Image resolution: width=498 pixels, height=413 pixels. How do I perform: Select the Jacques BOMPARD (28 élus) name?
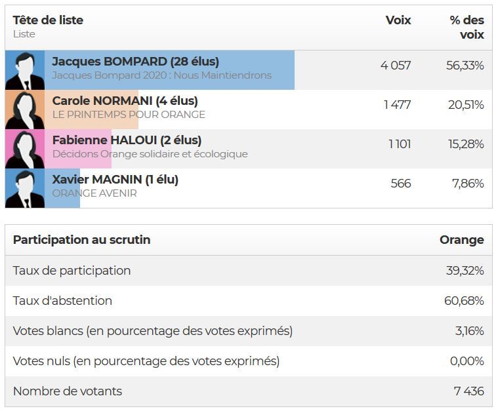(135, 62)
